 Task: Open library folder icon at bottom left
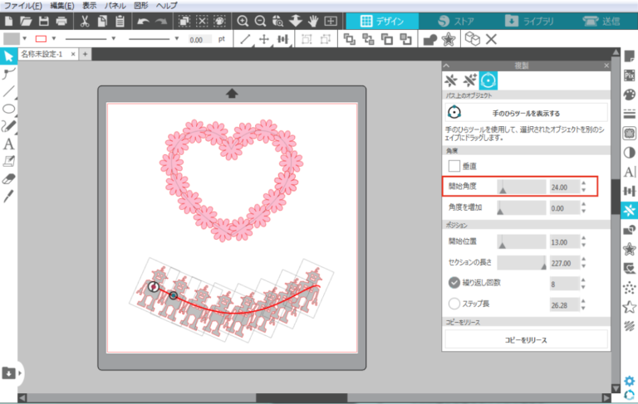click(x=8, y=372)
